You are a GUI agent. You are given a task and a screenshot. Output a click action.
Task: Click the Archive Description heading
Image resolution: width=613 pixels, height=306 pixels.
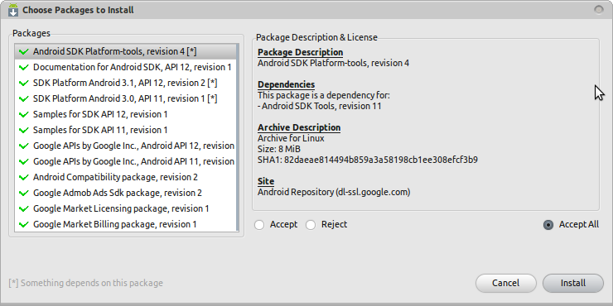click(x=299, y=127)
